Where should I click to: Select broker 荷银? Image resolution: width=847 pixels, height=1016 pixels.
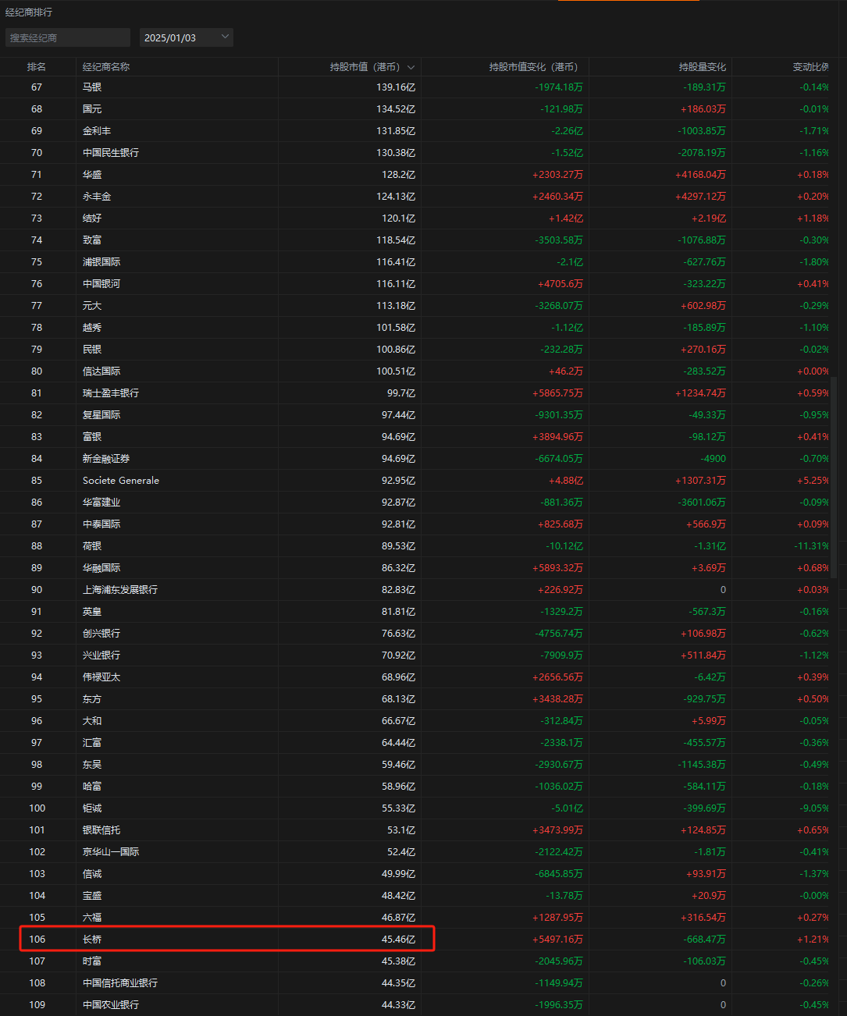(92, 546)
